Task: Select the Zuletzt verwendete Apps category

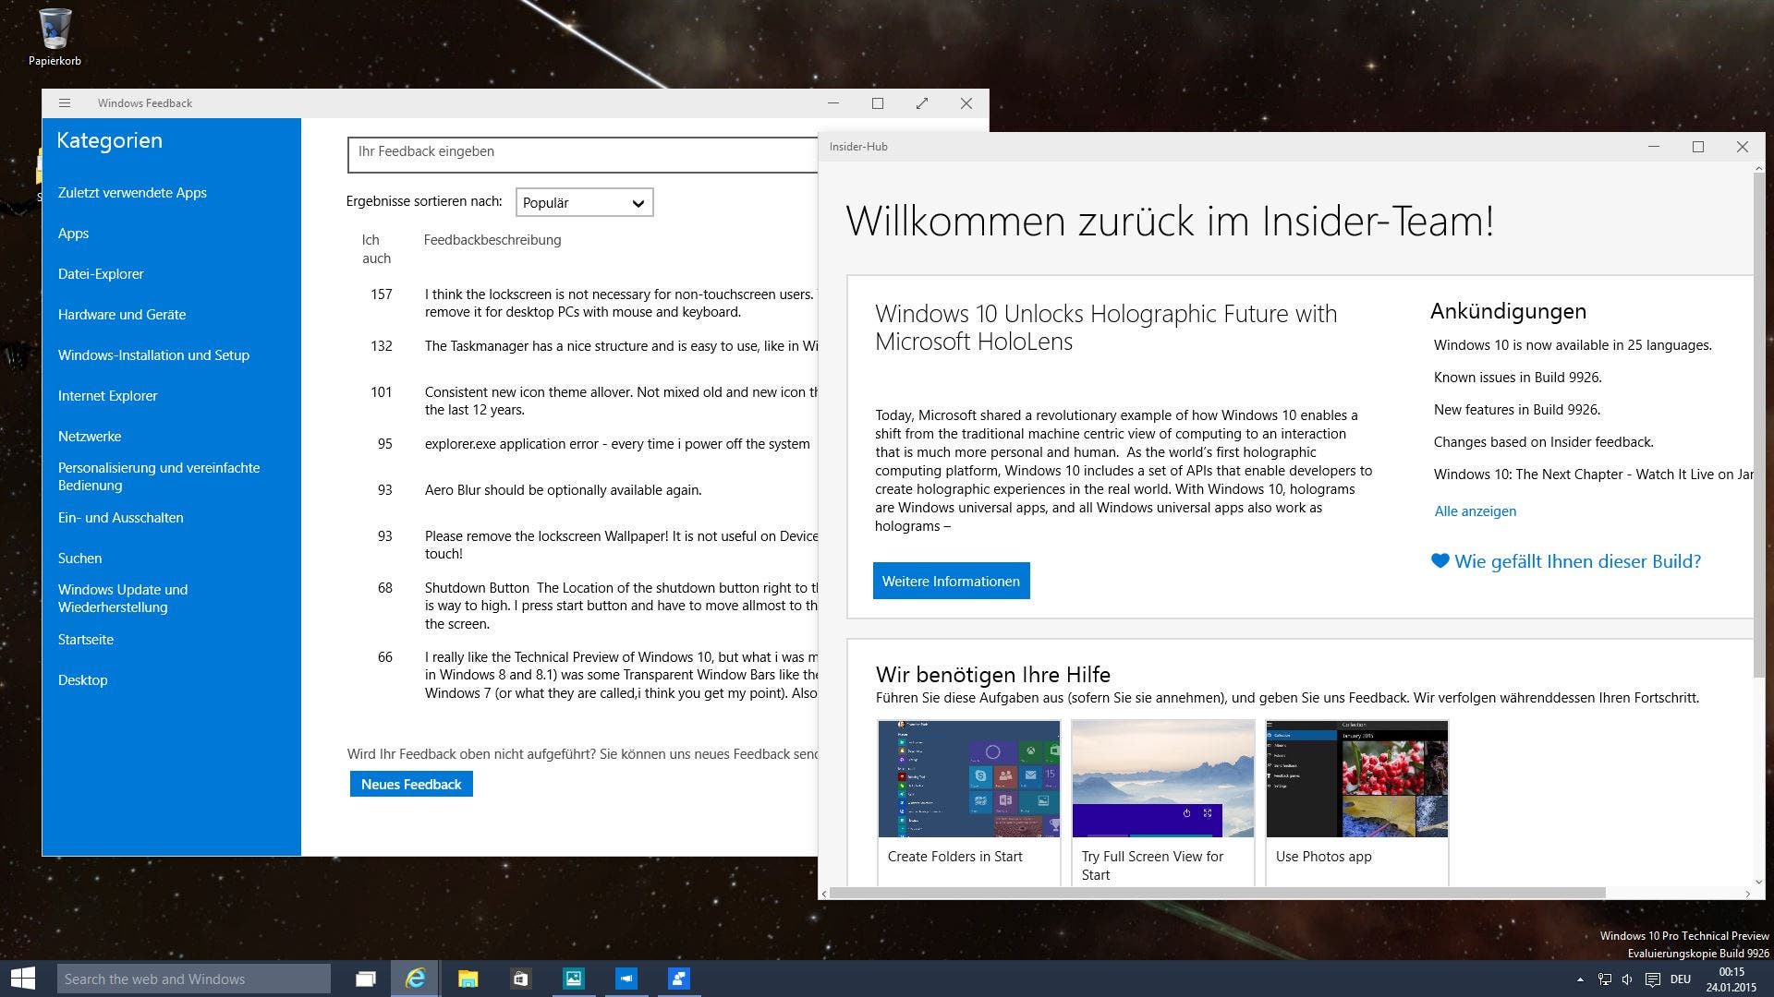Action: pyautogui.click(x=132, y=192)
